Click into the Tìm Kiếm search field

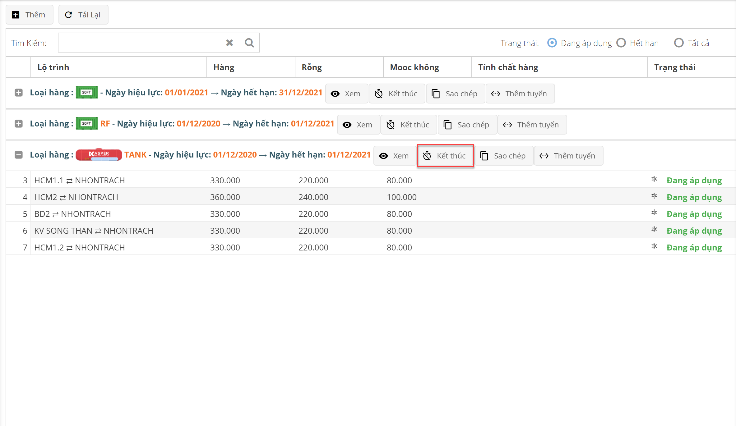pos(140,43)
